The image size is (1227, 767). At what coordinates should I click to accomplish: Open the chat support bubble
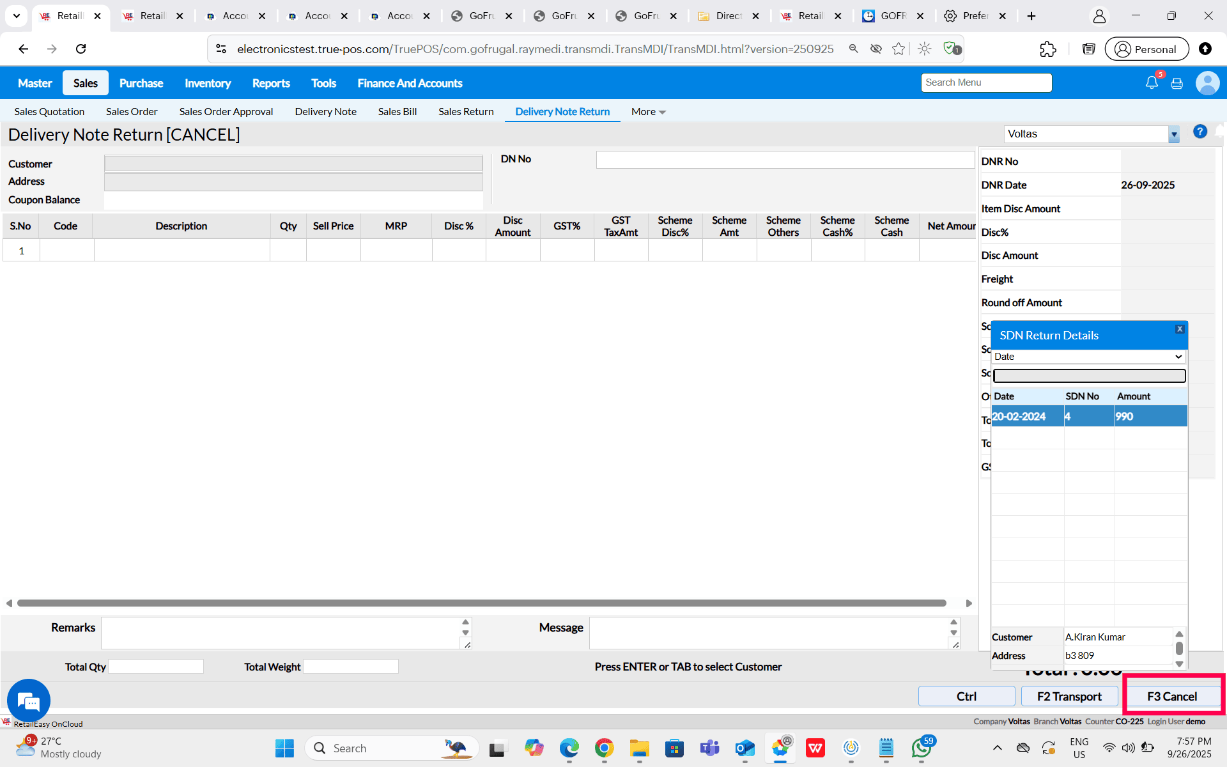tap(29, 701)
